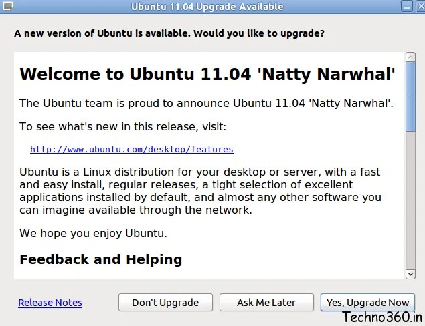
Task: Open the window menu icon in title bar
Action: click(x=8, y=6)
